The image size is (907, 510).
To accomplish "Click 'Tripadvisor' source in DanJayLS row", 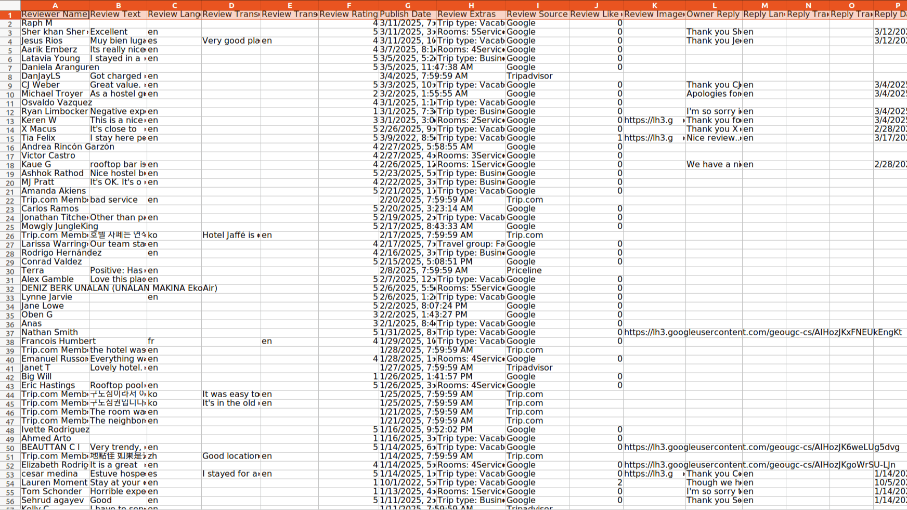I will point(537,76).
